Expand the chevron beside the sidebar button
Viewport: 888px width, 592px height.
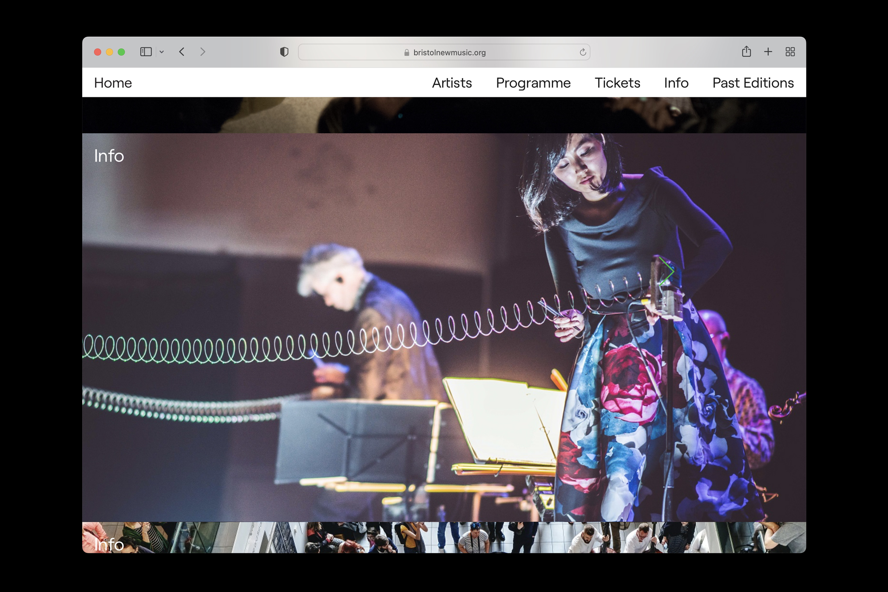(161, 52)
